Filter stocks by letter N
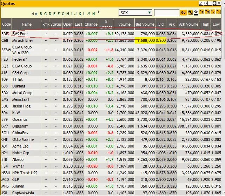Viewport: 225px width, 196px height. click(94, 14)
